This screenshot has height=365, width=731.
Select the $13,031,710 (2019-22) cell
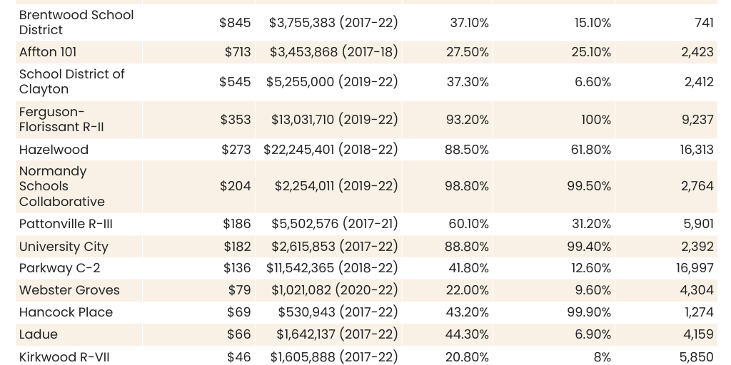(334, 120)
